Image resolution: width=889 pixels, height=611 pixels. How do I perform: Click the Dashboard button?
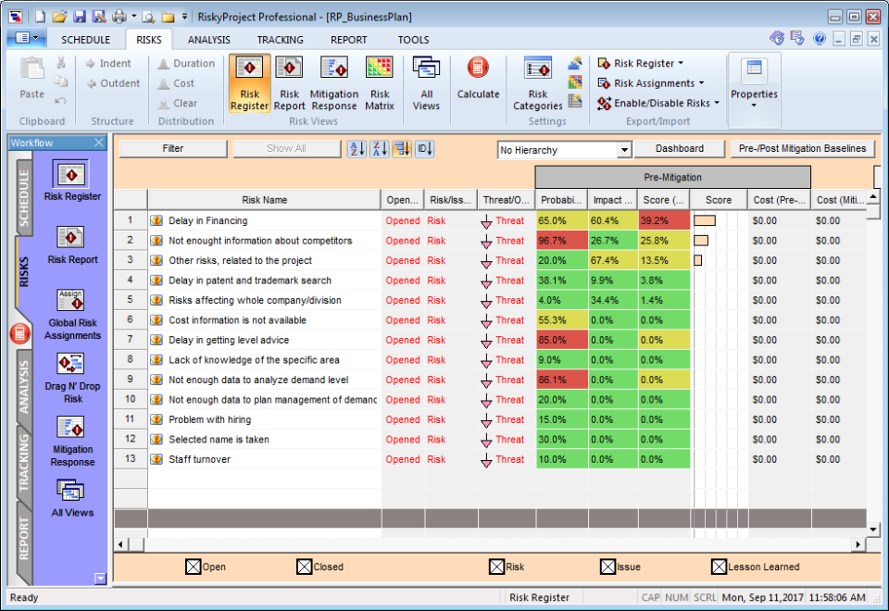(x=680, y=149)
